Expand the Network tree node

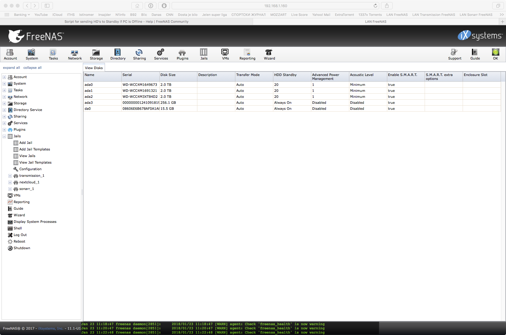coord(4,97)
